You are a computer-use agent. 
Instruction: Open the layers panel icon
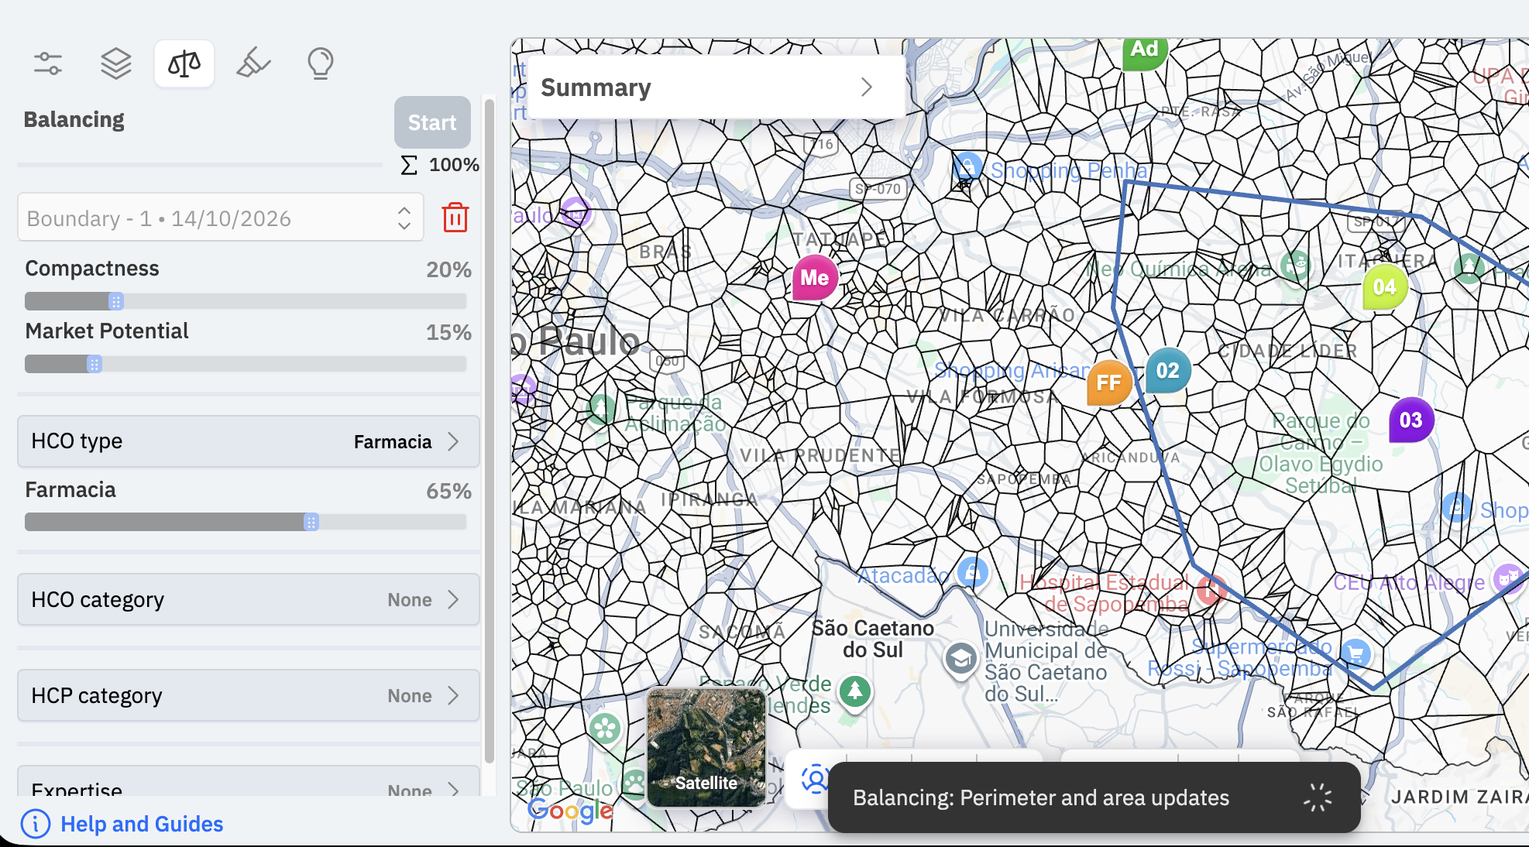pos(116,63)
